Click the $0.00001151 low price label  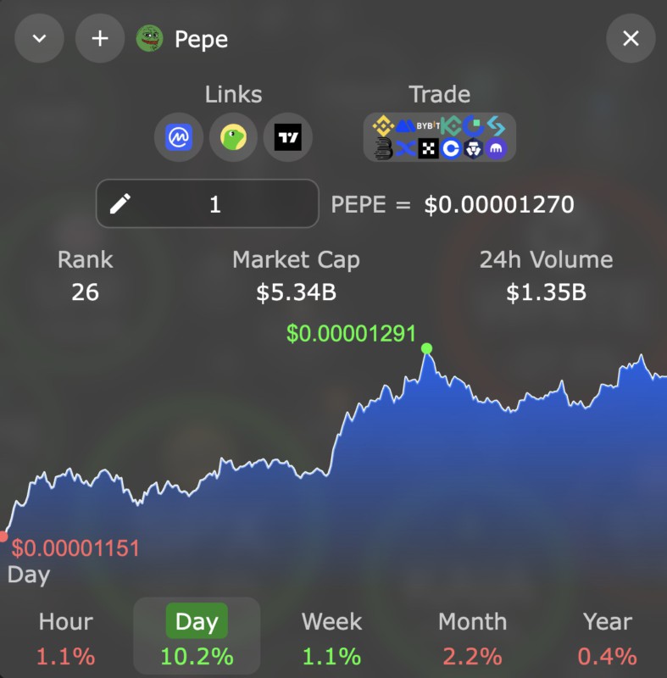click(x=75, y=548)
